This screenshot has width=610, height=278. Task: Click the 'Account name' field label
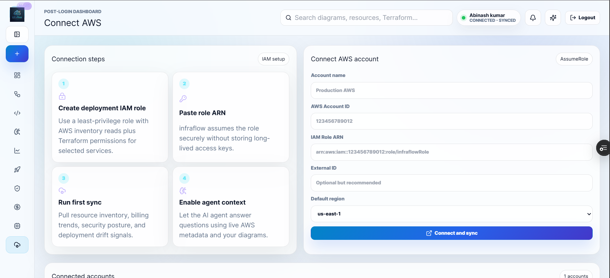pyautogui.click(x=328, y=75)
